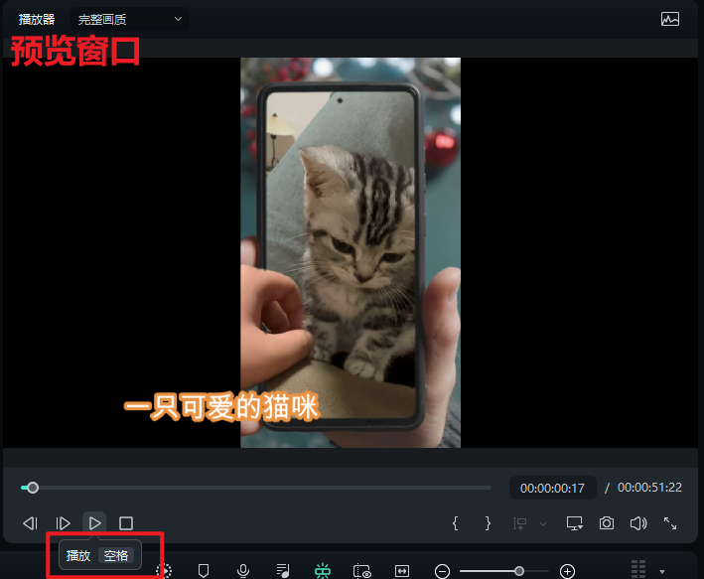
Task: Open the video scopes icon at top right
Action: [x=670, y=19]
